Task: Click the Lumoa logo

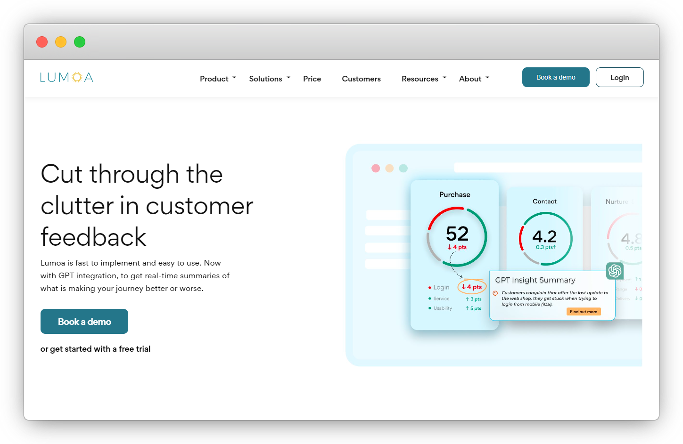Action: pos(66,77)
